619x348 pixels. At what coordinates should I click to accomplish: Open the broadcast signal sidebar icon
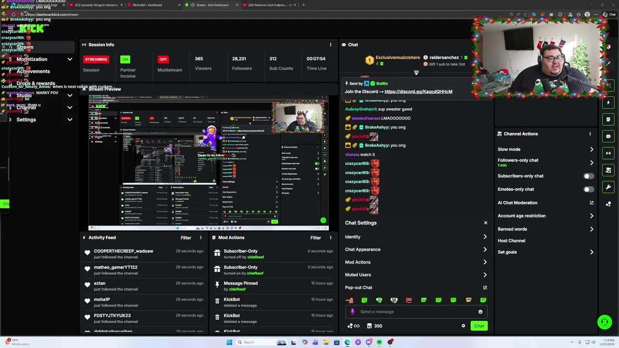click(x=608, y=153)
